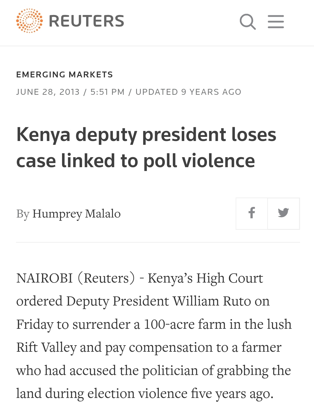
Task: Open author Humprey Malalo's profile
Action: click(76, 214)
